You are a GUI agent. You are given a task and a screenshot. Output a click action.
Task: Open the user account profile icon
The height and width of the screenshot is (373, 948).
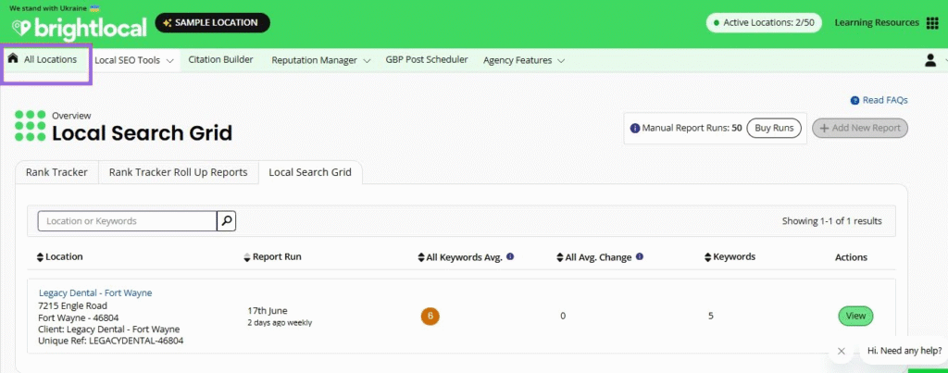pyautogui.click(x=930, y=60)
